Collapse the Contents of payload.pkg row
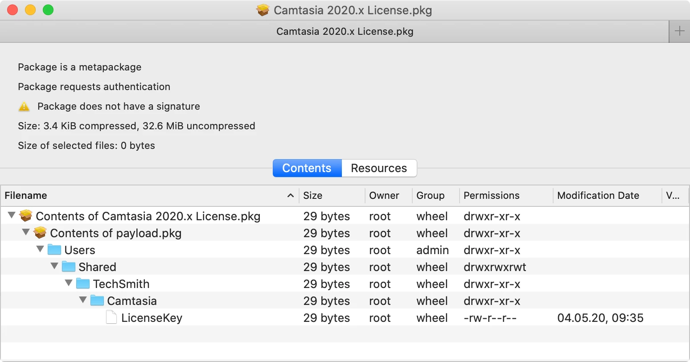690x362 pixels. 26,232
